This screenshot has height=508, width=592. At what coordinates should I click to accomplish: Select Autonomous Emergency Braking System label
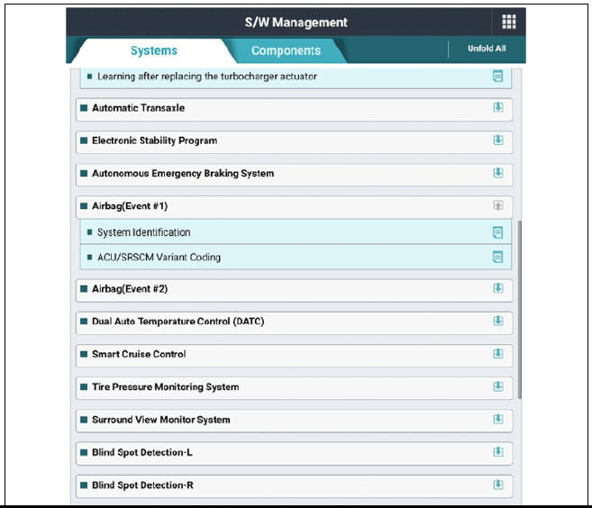point(183,174)
